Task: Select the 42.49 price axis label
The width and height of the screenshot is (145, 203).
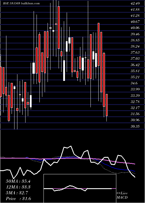Action: (x=135, y=3)
